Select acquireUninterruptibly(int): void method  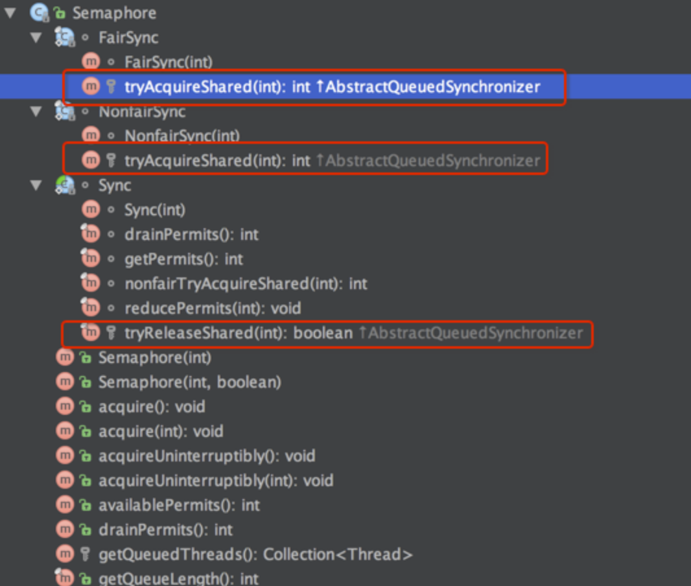coord(215,481)
